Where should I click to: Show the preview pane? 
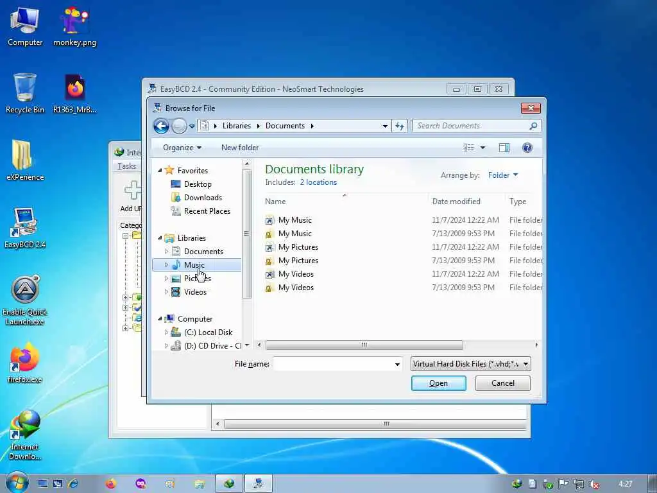[x=504, y=148]
